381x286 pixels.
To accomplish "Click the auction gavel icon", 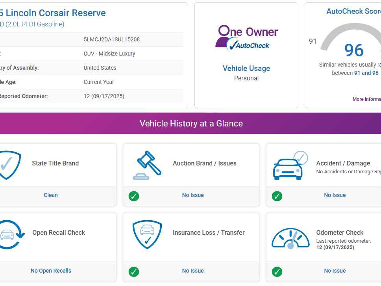I will [x=148, y=165].
